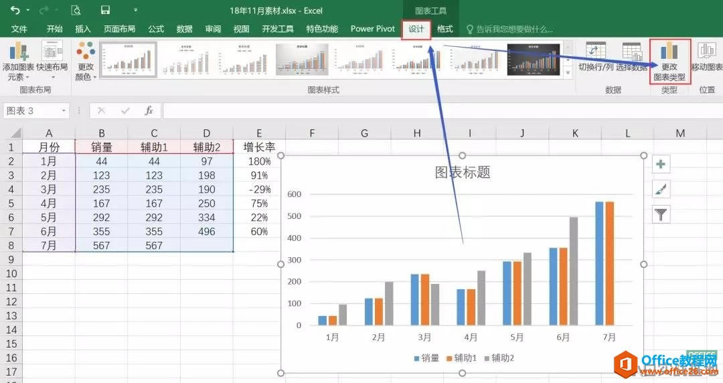The width and height of the screenshot is (723, 383).
Task: Open the 添加图表元素 dropdown
Action: tap(19, 62)
